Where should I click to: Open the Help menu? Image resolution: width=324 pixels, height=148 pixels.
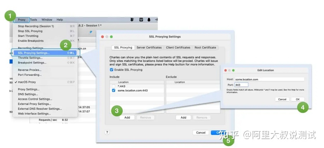point(60,19)
